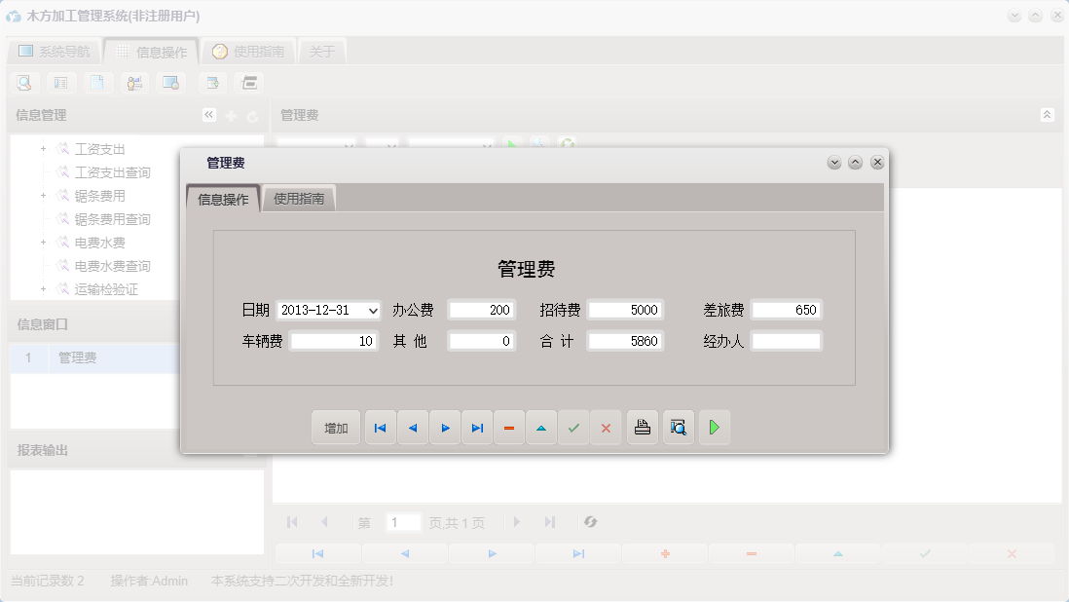Collapse the 信息管理 panel
1069x602 pixels.
tap(208, 114)
